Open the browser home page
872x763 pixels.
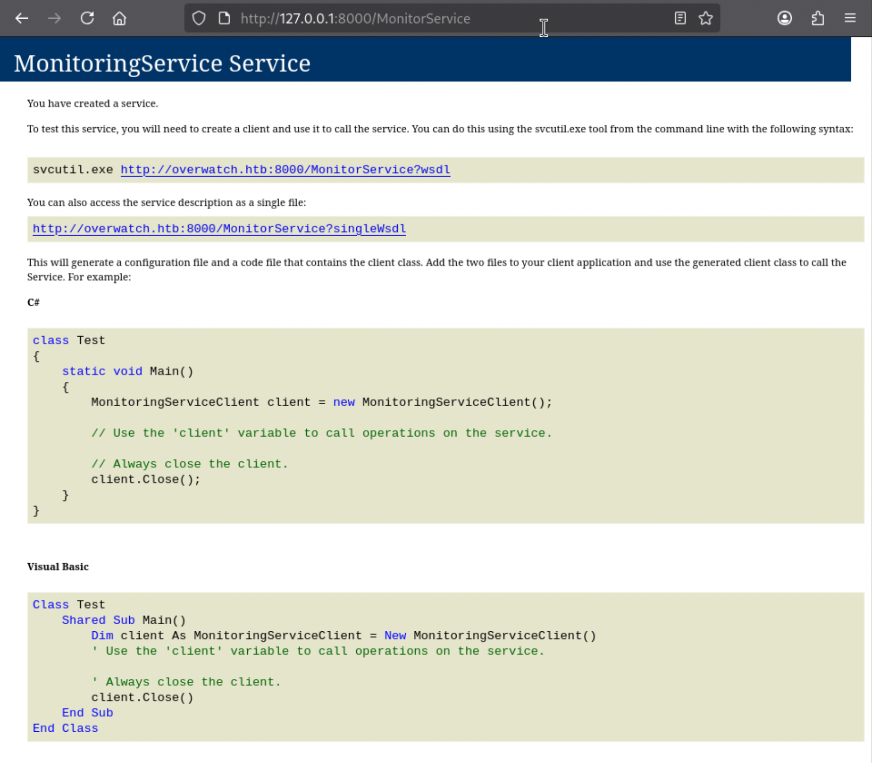pos(120,19)
